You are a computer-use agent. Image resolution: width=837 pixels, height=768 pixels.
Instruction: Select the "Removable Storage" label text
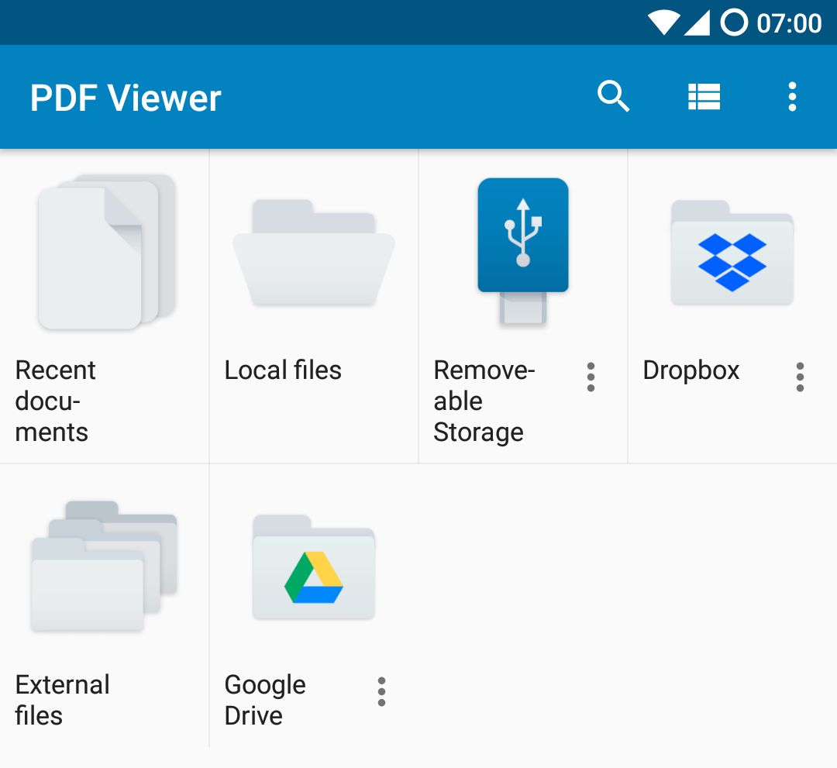(484, 401)
